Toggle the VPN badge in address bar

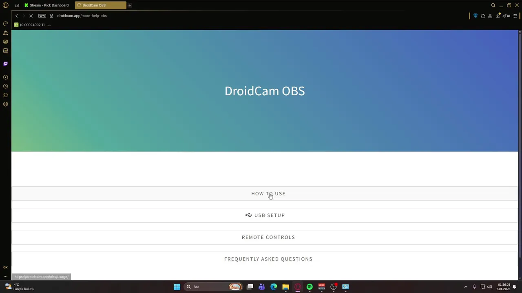42,16
